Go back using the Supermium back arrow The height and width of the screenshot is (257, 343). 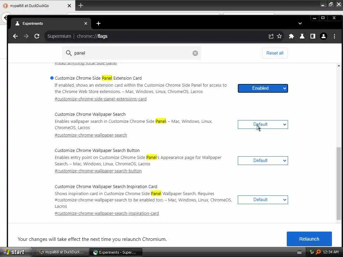click(x=15, y=36)
